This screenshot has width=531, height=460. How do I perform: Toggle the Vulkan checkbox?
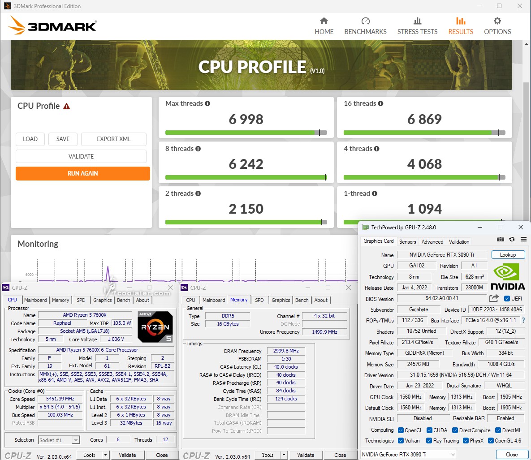tap(401, 440)
